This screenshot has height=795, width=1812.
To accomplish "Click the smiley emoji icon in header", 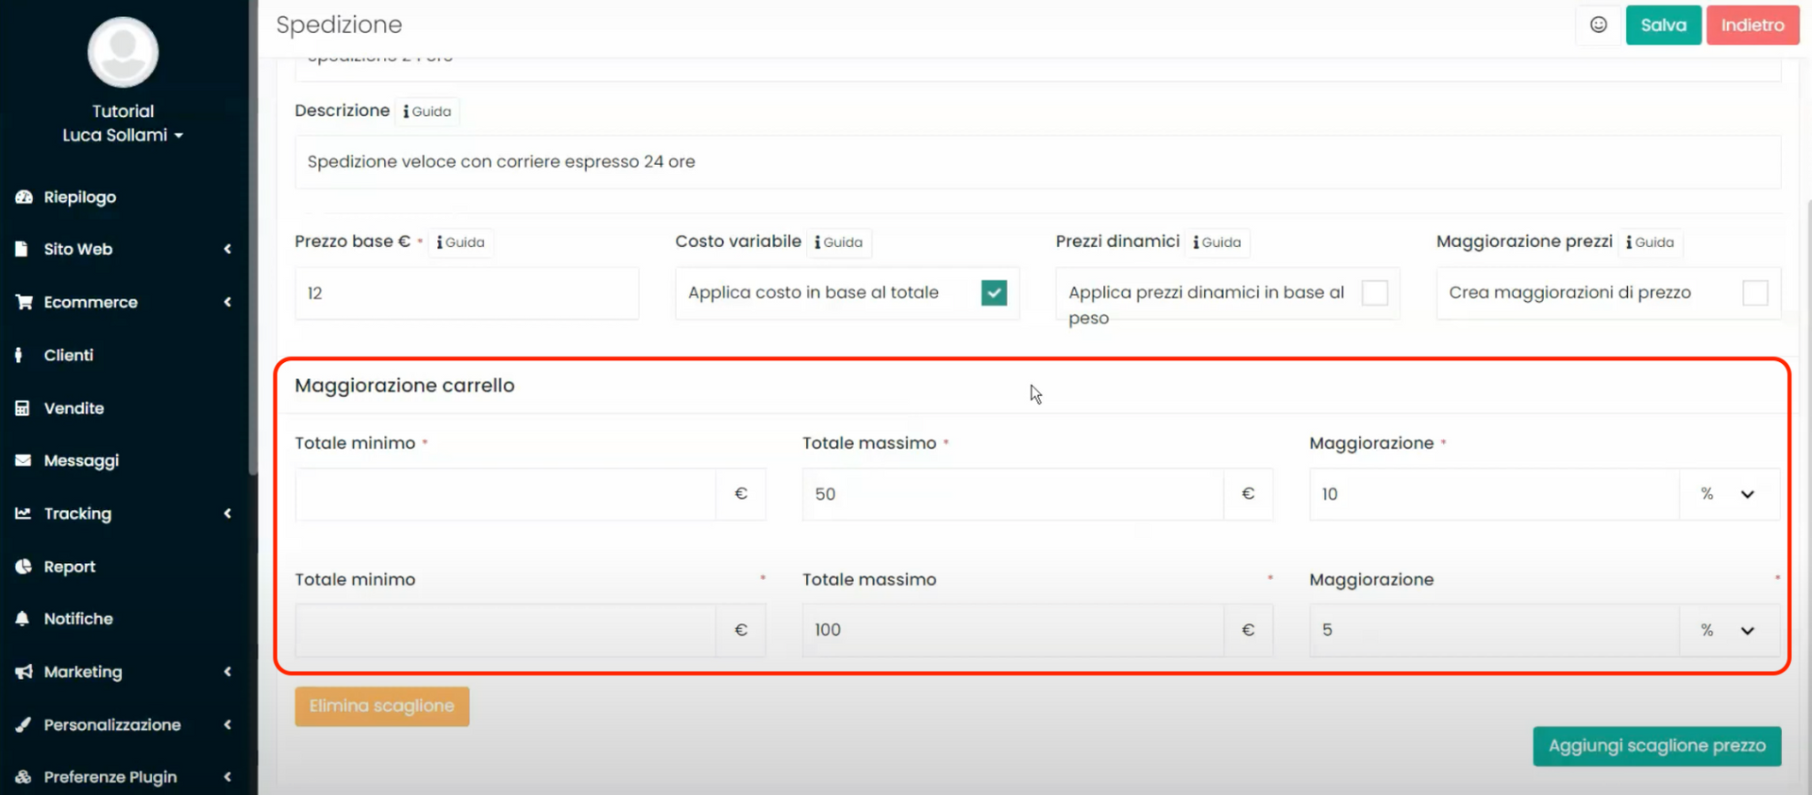I will point(1598,25).
